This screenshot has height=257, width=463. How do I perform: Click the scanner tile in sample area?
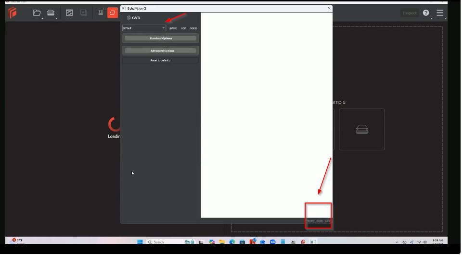click(x=361, y=129)
